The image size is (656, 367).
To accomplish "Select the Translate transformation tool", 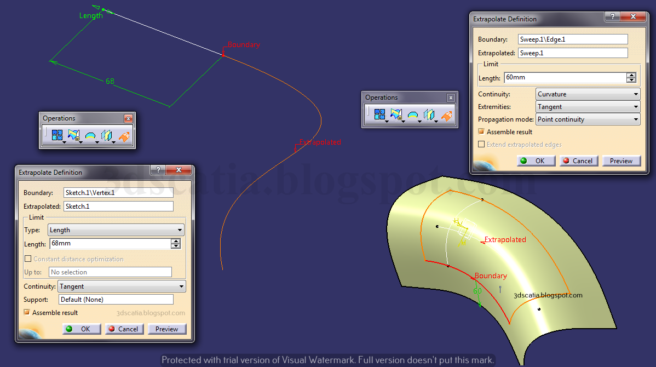I will [x=106, y=135].
